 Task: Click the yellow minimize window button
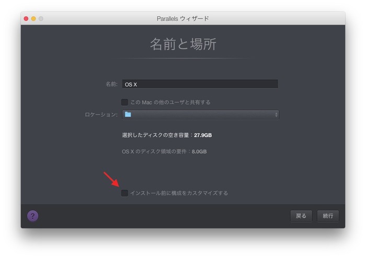[33, 18]
